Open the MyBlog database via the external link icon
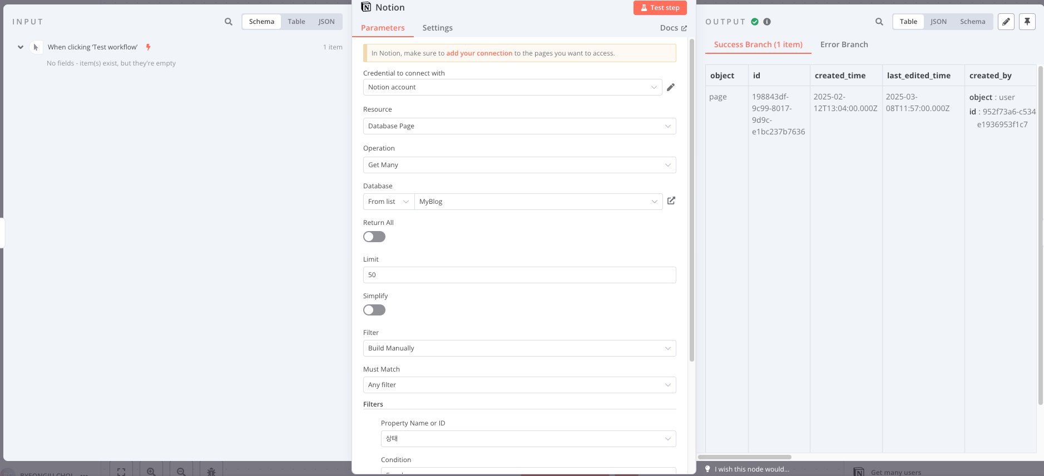Screen dimensions: 1044x476 (671, 201)
